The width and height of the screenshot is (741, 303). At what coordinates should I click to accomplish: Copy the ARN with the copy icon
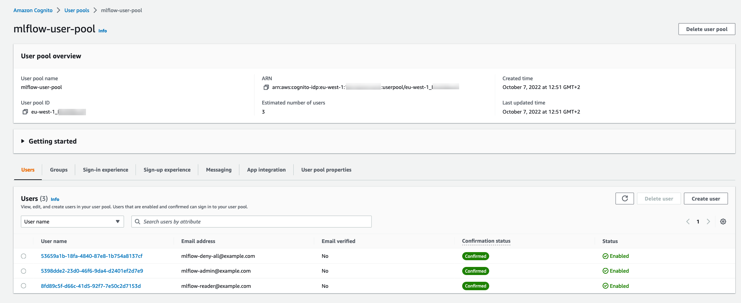pos(266,87)
